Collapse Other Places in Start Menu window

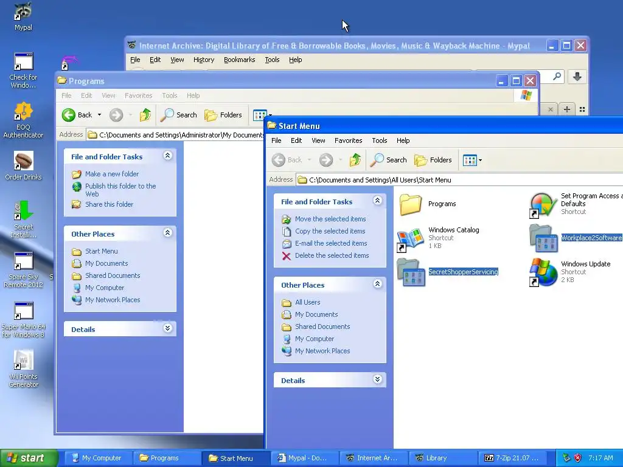[377, 284]
